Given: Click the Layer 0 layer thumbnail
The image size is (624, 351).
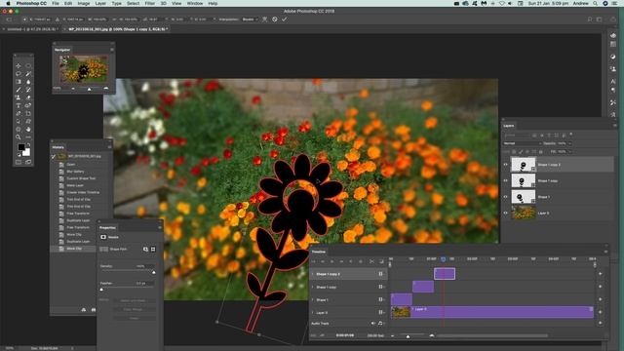Looking at the screenshot, I should (x=524, y=213).
